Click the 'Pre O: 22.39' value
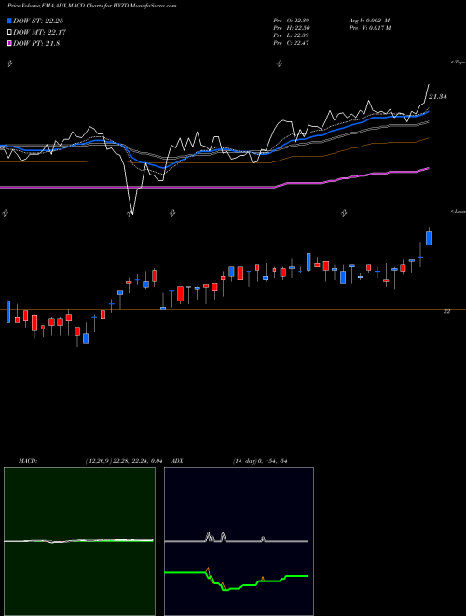 click(291, 20)
